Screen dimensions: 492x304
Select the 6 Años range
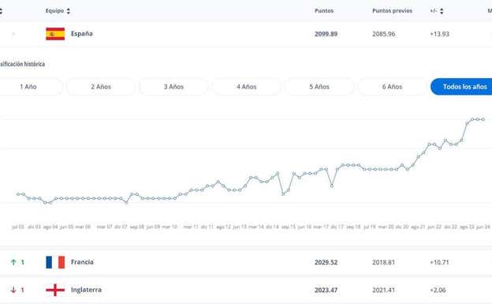coord(392,87)
